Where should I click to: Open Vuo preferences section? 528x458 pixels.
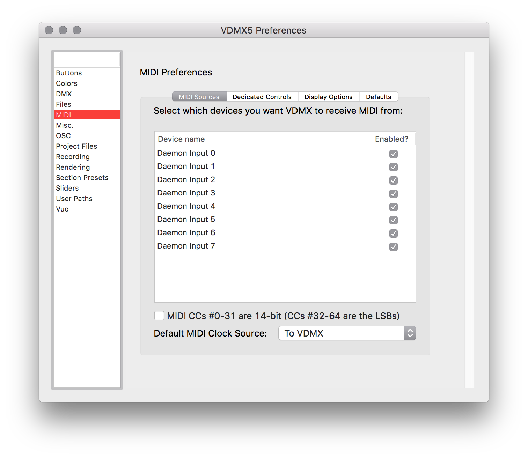pyautogui.click(x=87, y=209)
